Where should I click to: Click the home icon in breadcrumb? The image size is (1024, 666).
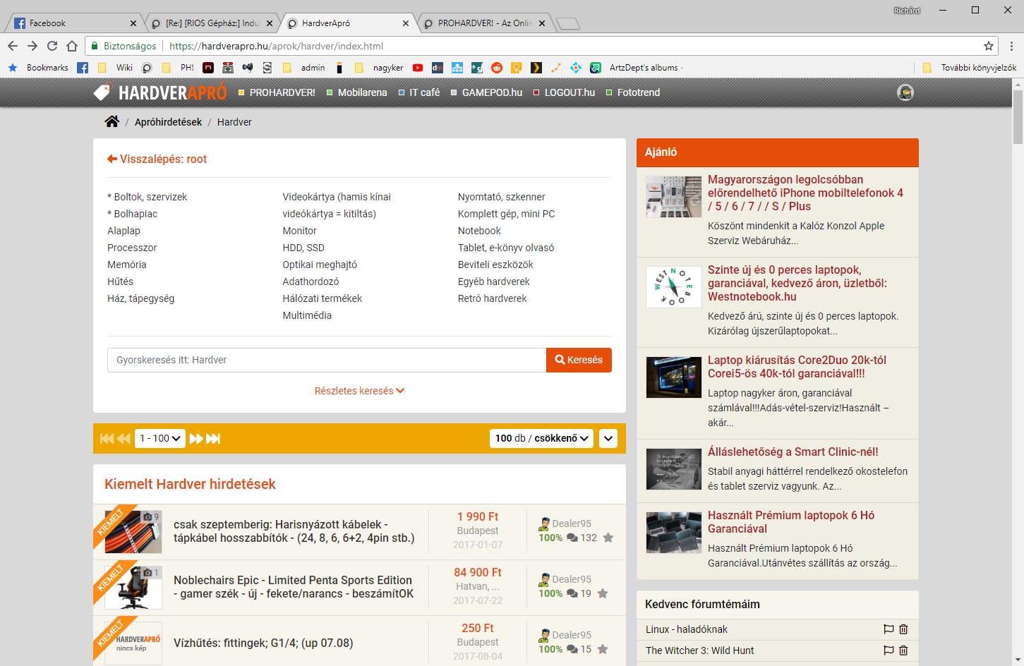(x=112, y=121)
